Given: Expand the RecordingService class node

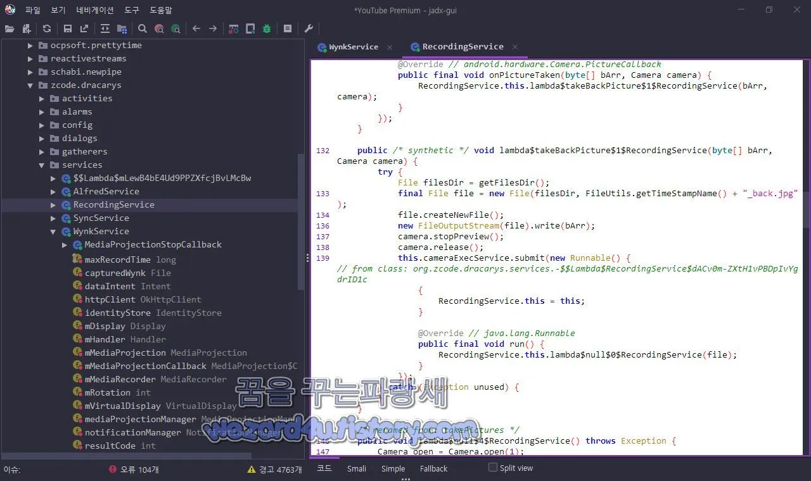Looking at the screenshot, I should [53, 205].
